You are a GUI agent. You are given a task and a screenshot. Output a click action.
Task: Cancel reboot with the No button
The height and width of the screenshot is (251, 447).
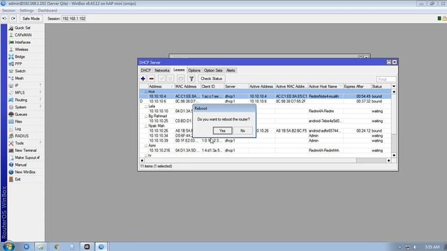(x=242, y=130)
